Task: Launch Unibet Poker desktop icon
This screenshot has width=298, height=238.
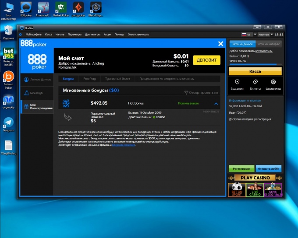Action: (61, 9)
